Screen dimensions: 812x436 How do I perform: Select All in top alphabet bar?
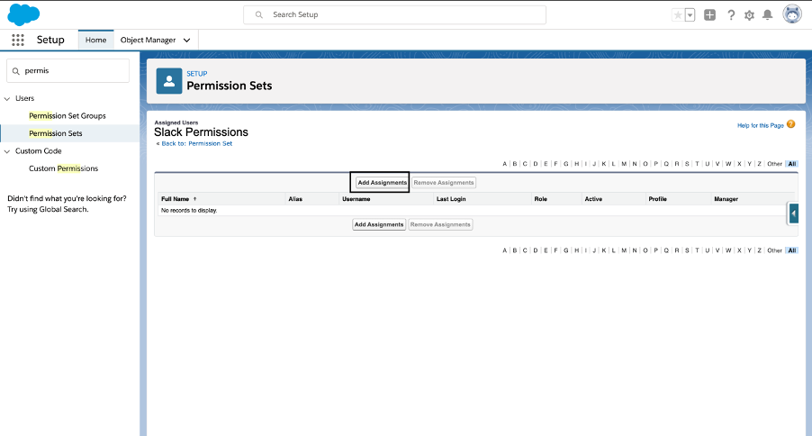pyautogui.click(x=792, y=164)
